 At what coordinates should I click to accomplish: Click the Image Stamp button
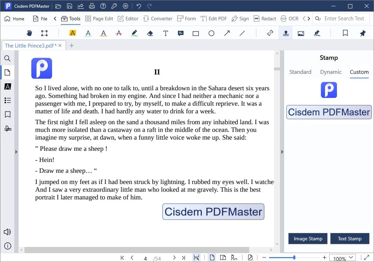pos(308,238)
